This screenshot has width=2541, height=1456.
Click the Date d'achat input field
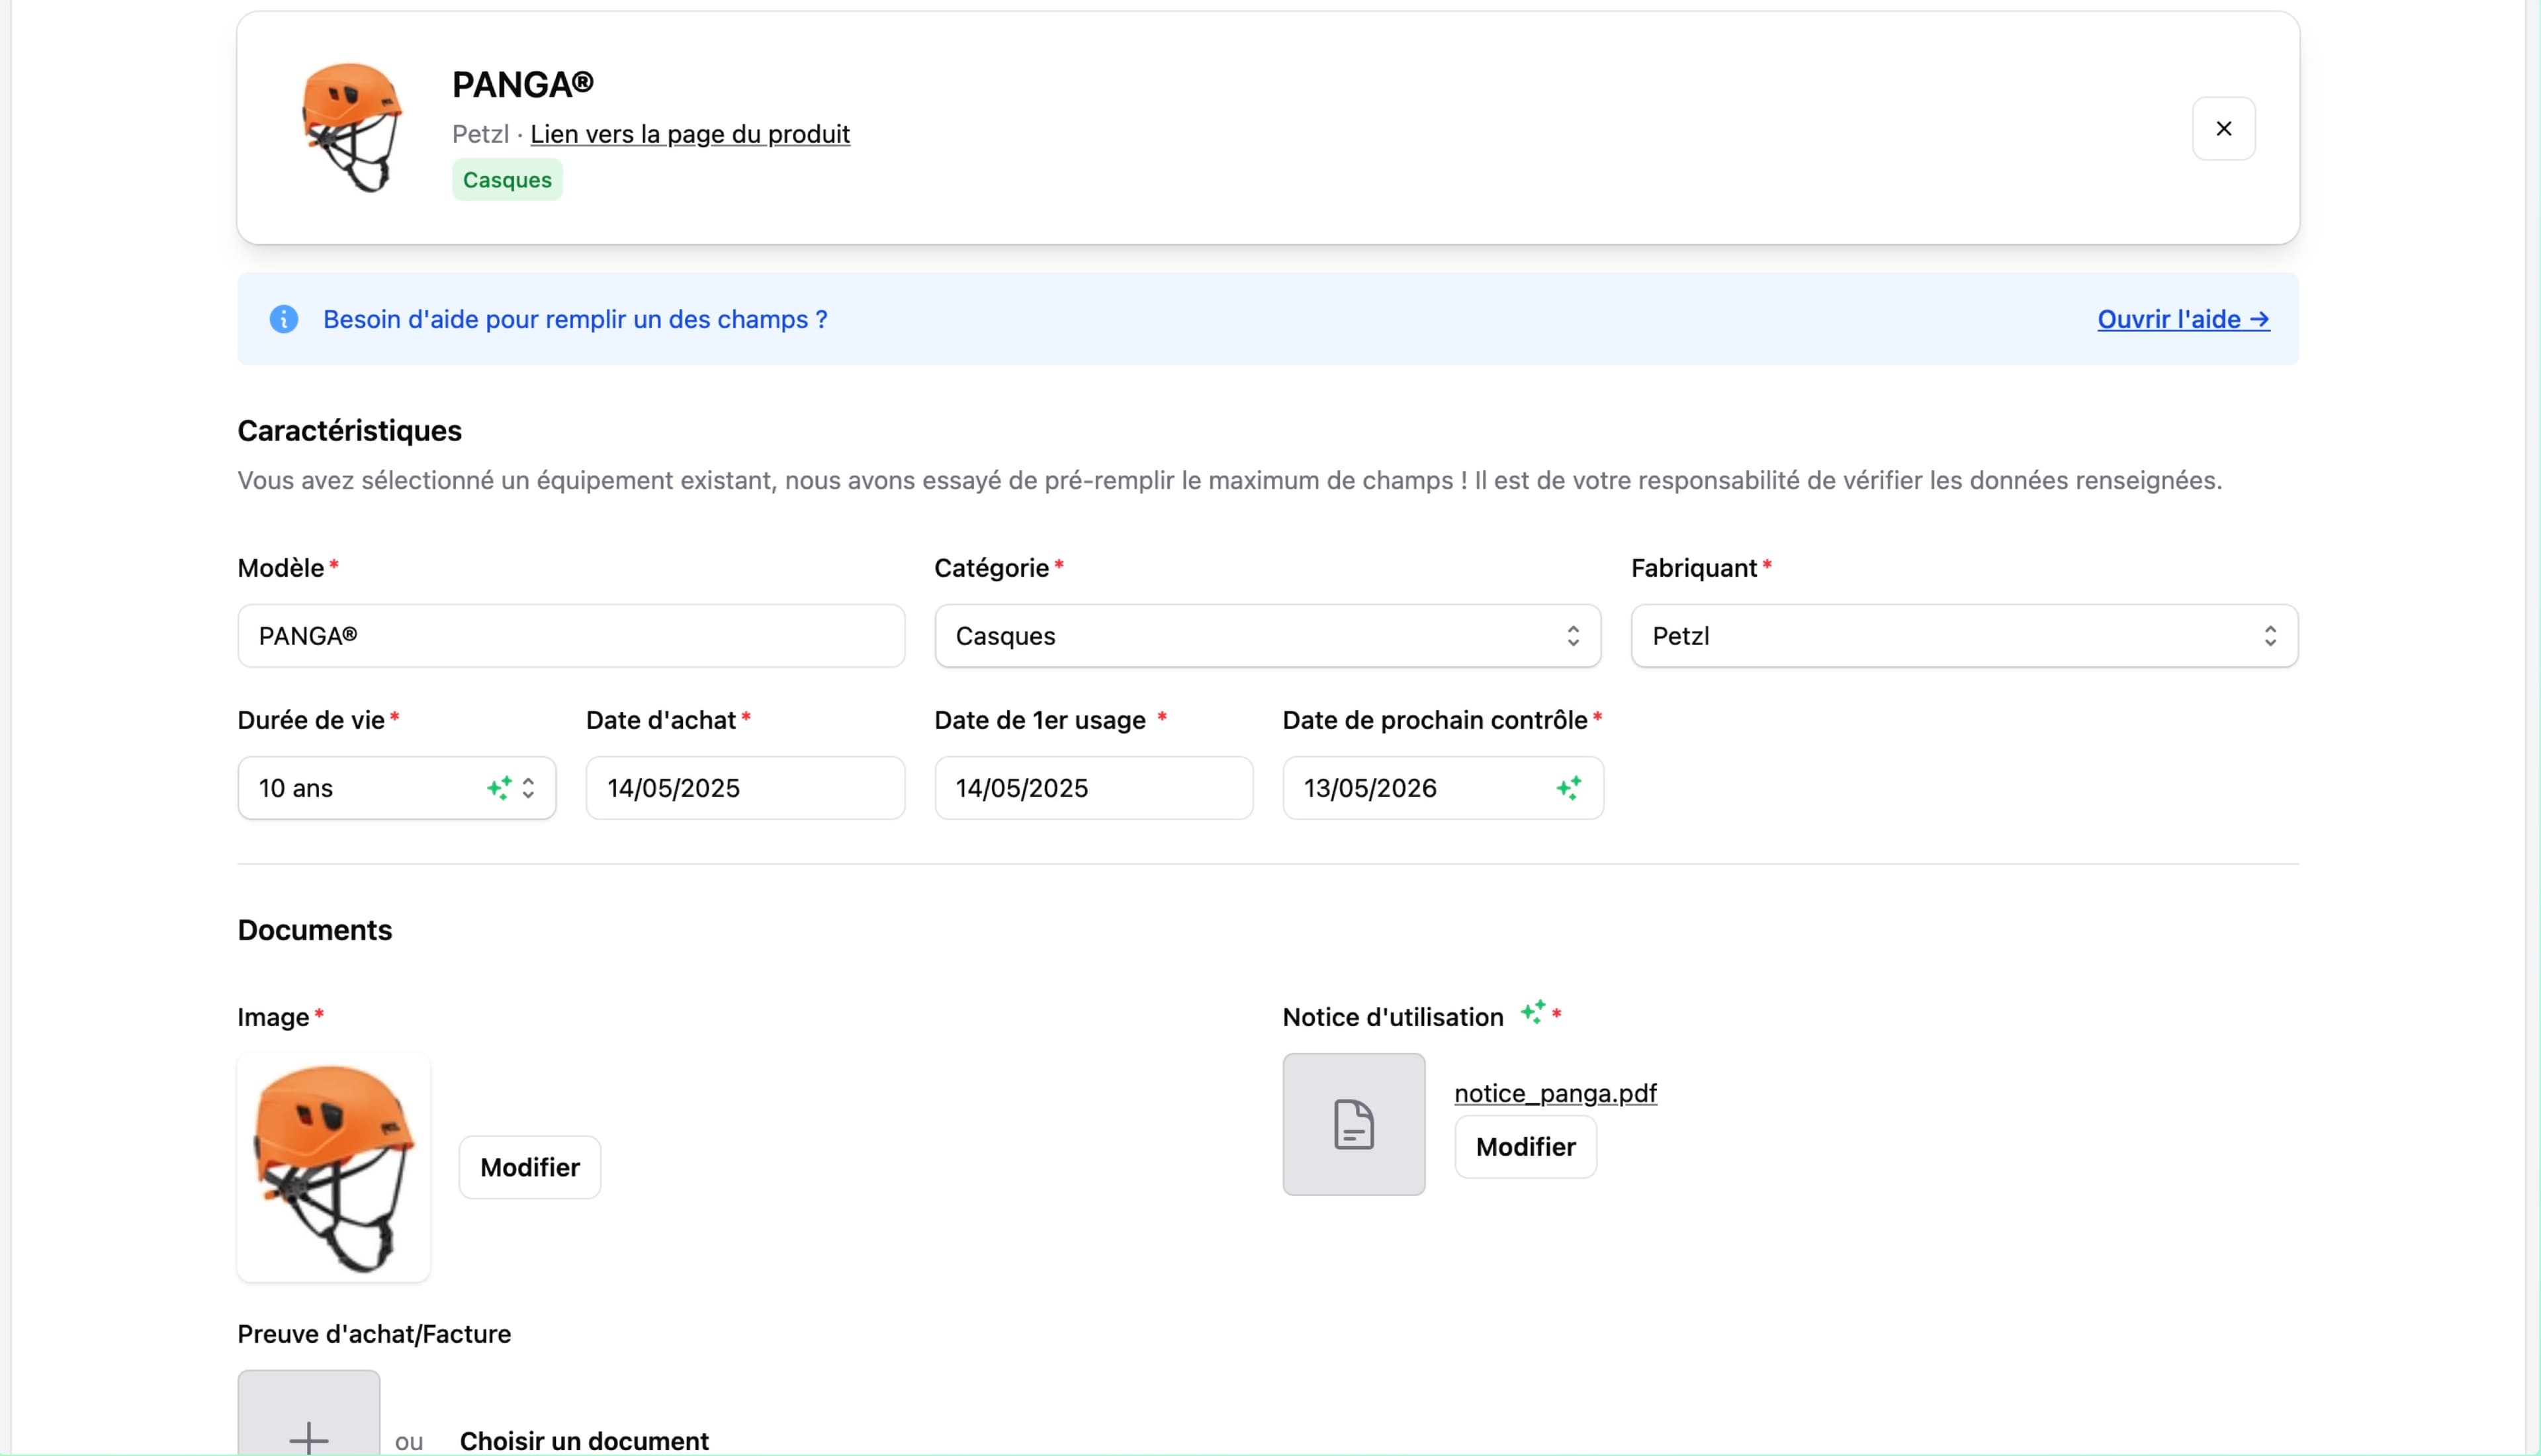click(744, 788)
